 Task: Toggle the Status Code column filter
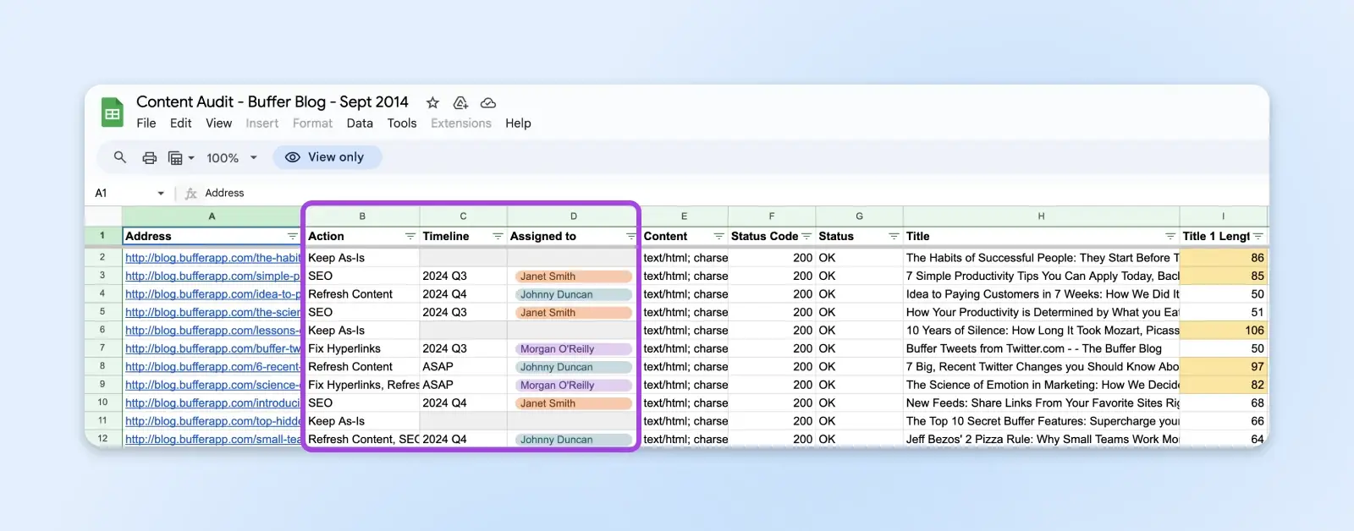tap(806, 236)
